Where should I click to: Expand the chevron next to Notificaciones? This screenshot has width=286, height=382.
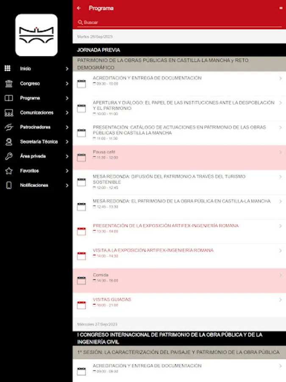point(67,185)
